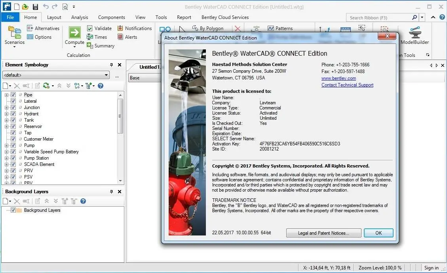Click print preview icon in quick access toolbar
Viewport: 447px width, 273px height.
65,7
